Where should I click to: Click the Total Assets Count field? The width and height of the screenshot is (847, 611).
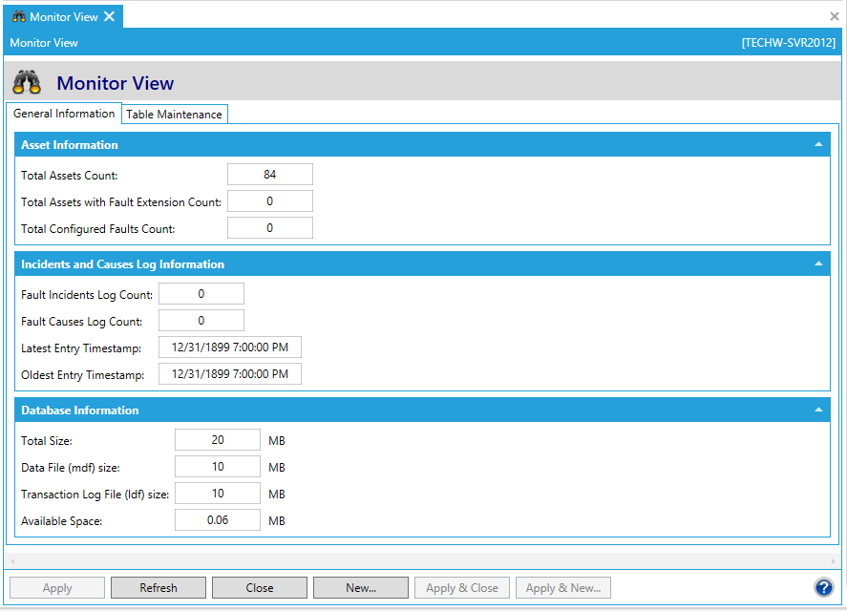[x=270, y=175]
